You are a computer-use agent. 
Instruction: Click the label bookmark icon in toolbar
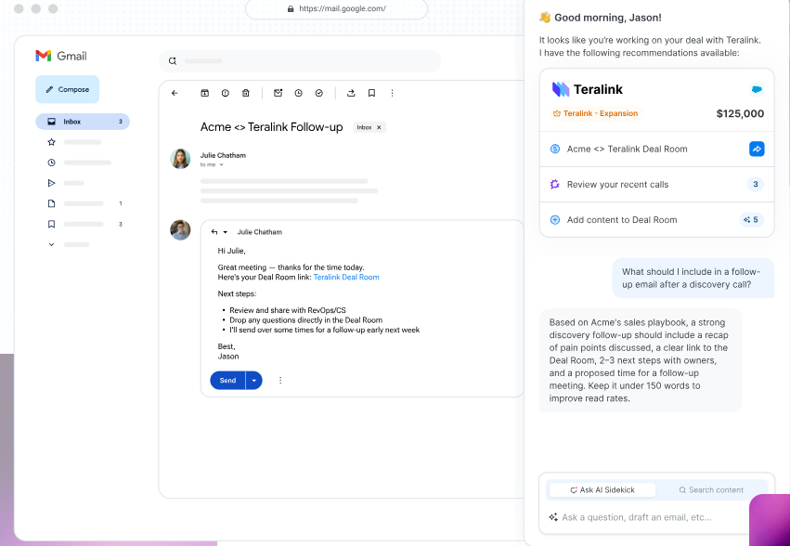(371, 93)
